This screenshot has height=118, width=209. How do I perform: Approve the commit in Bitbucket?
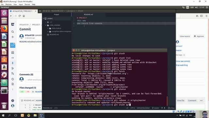[x=199, y=36]
